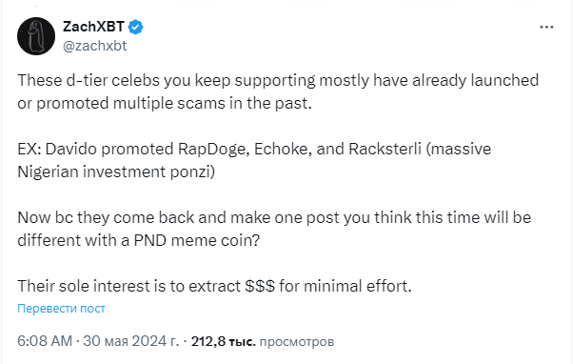Image resolution: width=573 pixels, height=364 pixels.
Task: Click the Nigerian investment ponzi text
Action: [x=116, y=172]
